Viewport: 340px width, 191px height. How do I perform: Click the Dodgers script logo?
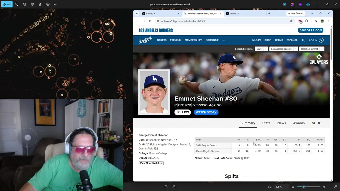pyautogui.click(x=145, y=40)
